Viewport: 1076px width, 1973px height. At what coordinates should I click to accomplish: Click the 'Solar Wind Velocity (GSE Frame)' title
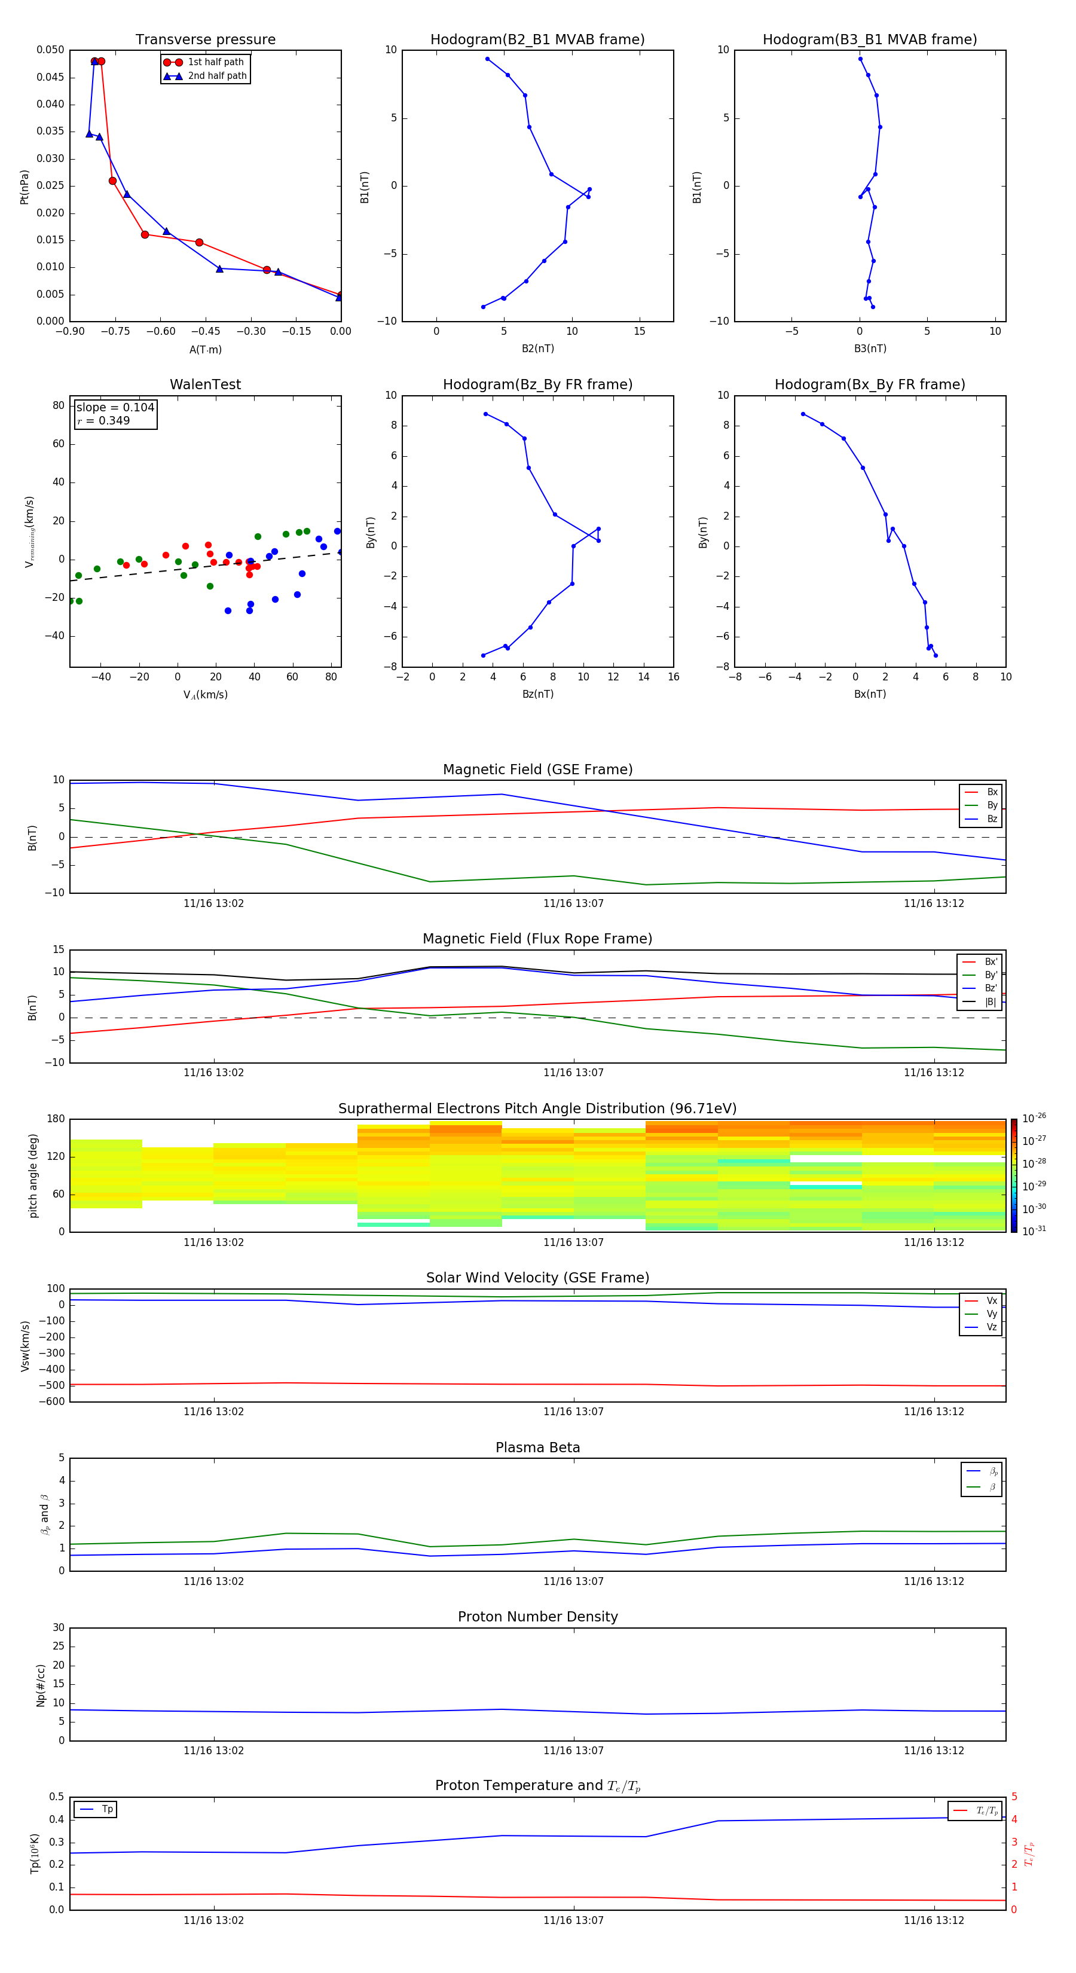pos(537,1278)
